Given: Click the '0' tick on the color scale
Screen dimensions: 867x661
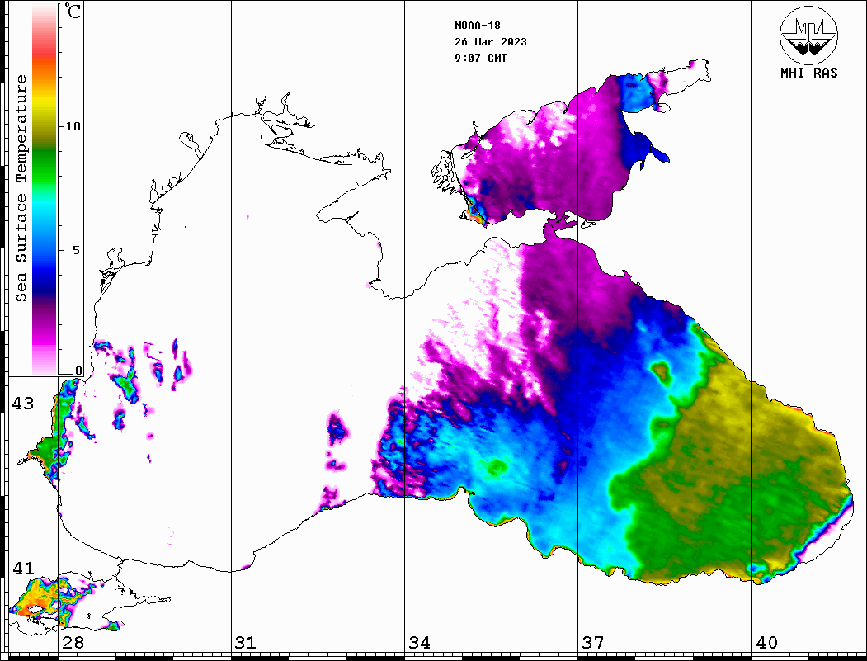Looking at the screenshot, I should (x=78, y=371).
